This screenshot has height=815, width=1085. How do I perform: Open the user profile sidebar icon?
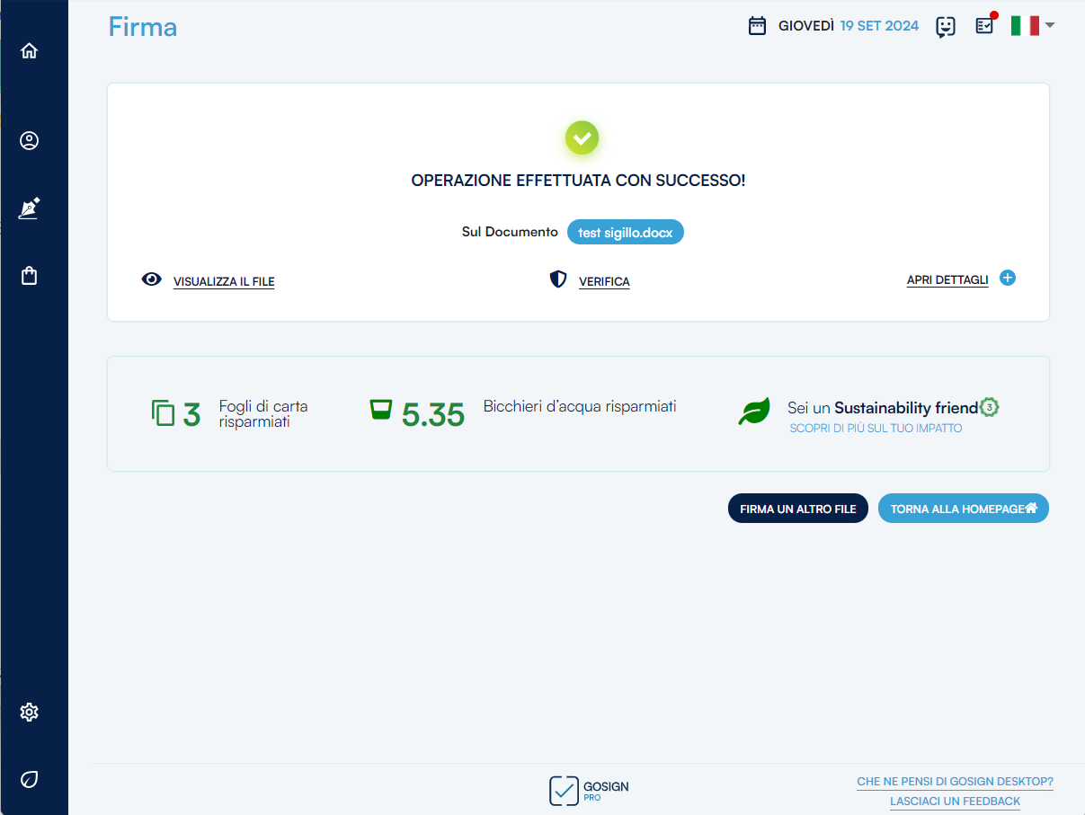30,141
